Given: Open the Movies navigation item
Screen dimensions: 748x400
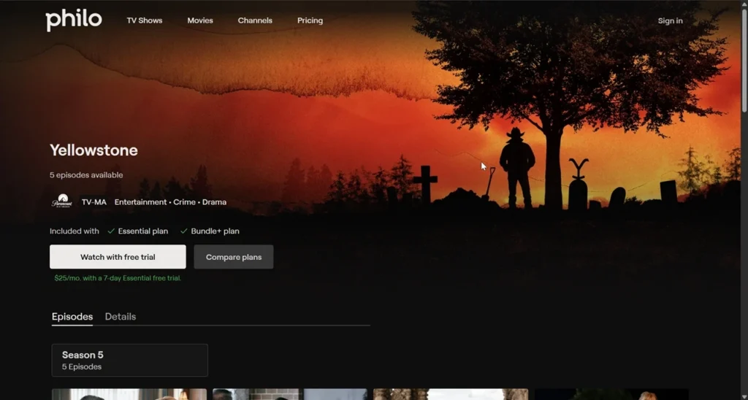Looking at the screenshot, I should (200, 20).
